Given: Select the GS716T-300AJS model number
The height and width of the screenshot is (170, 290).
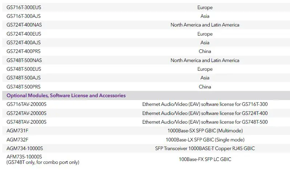Looking at the screenshot, I should pyautogui.click(x=24, y=16).
